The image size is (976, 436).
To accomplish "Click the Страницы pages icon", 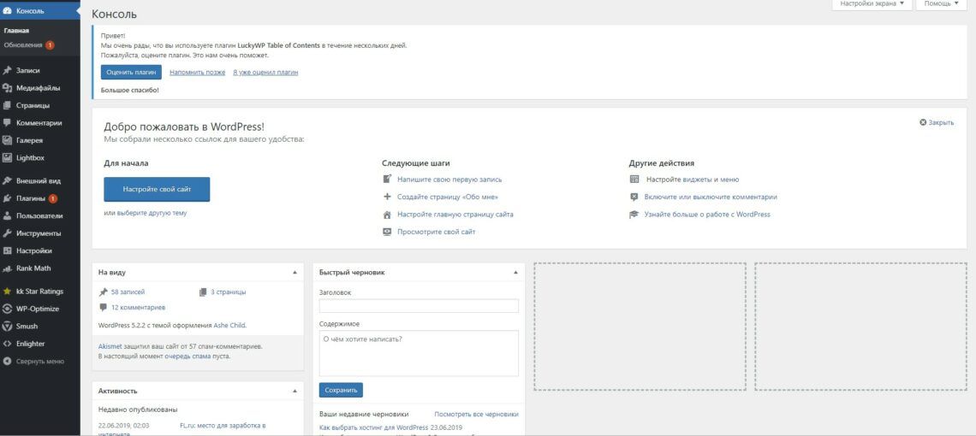I will tap(8, 106).
